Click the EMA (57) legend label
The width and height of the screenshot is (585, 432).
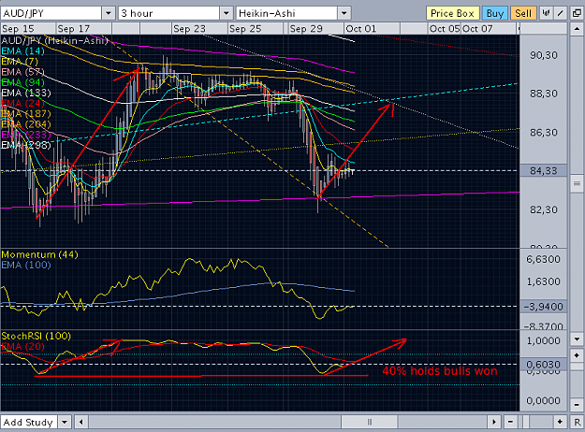tap(22, 72)
